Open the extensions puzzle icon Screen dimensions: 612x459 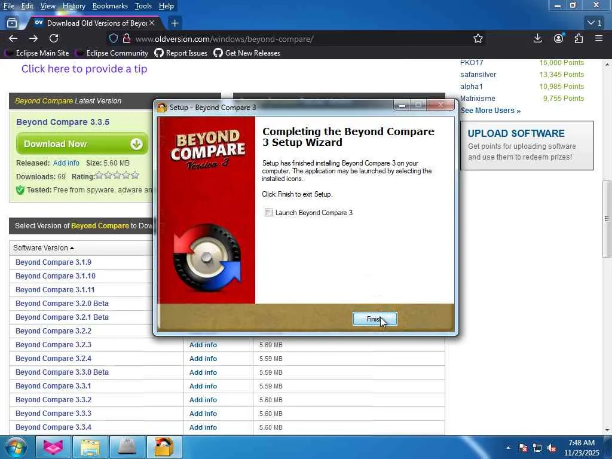579,38
